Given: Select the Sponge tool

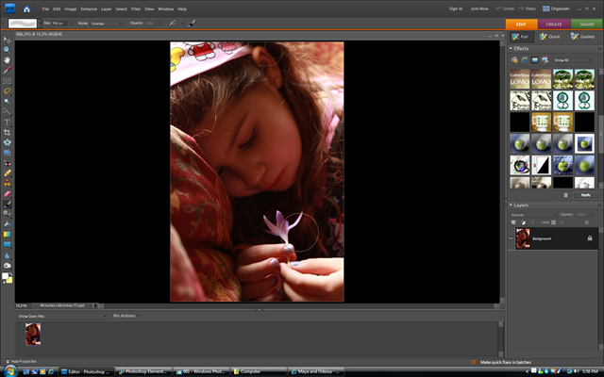Looking at the screenshot, I should (x=7, y=266).
